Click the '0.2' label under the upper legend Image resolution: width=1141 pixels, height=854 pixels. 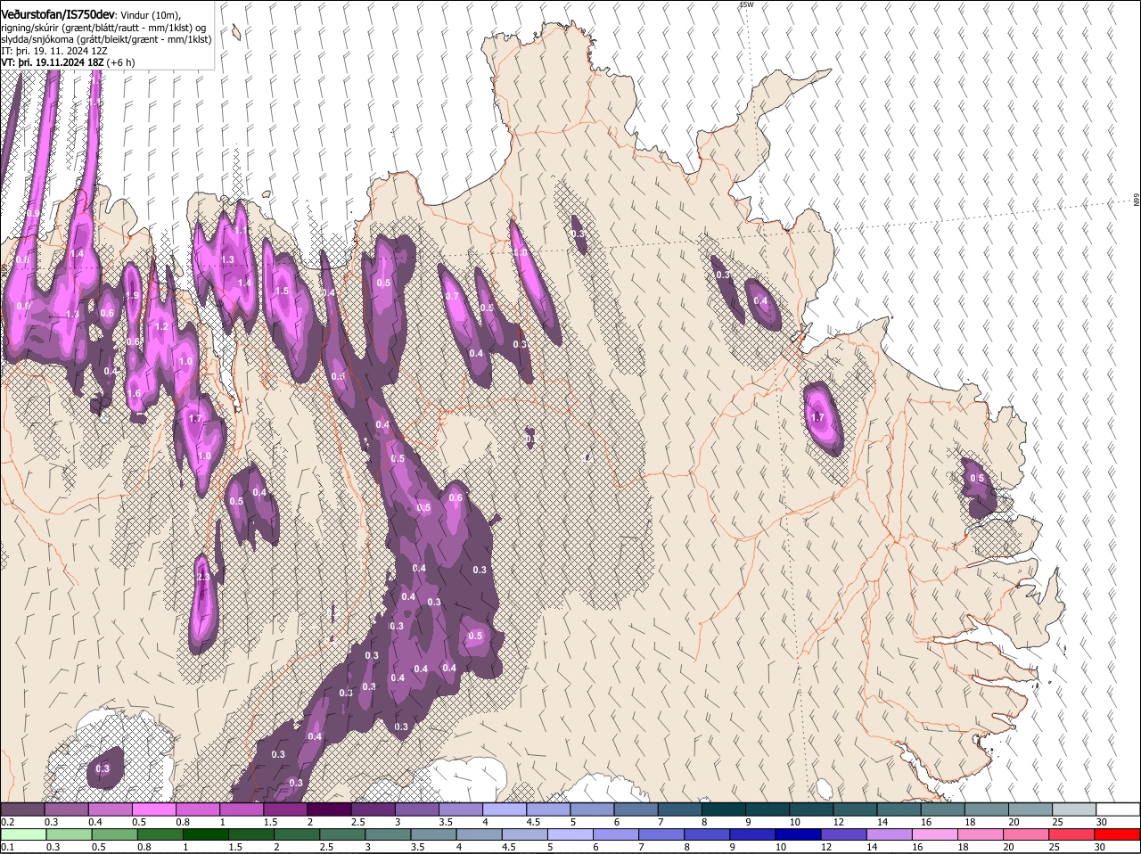click(x=7, y=821)
